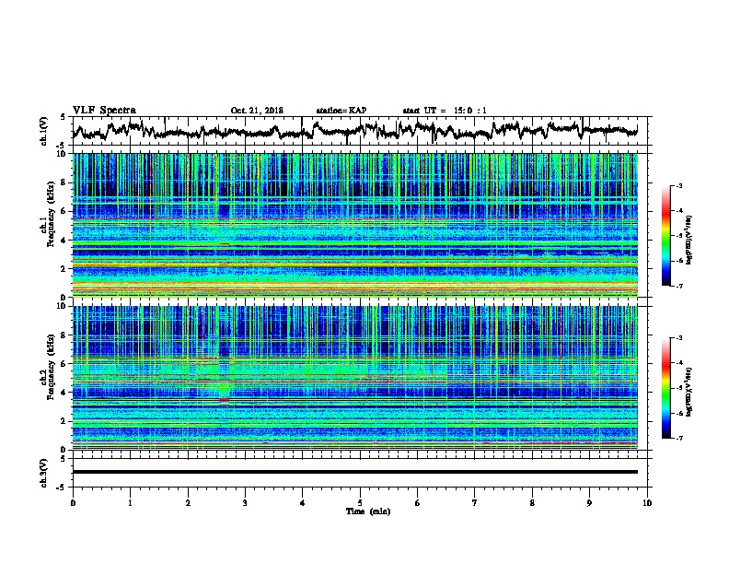Click the ch.1 color scale unit label
Viewport: 729px width, 564px height.
(x=689, y=241)
